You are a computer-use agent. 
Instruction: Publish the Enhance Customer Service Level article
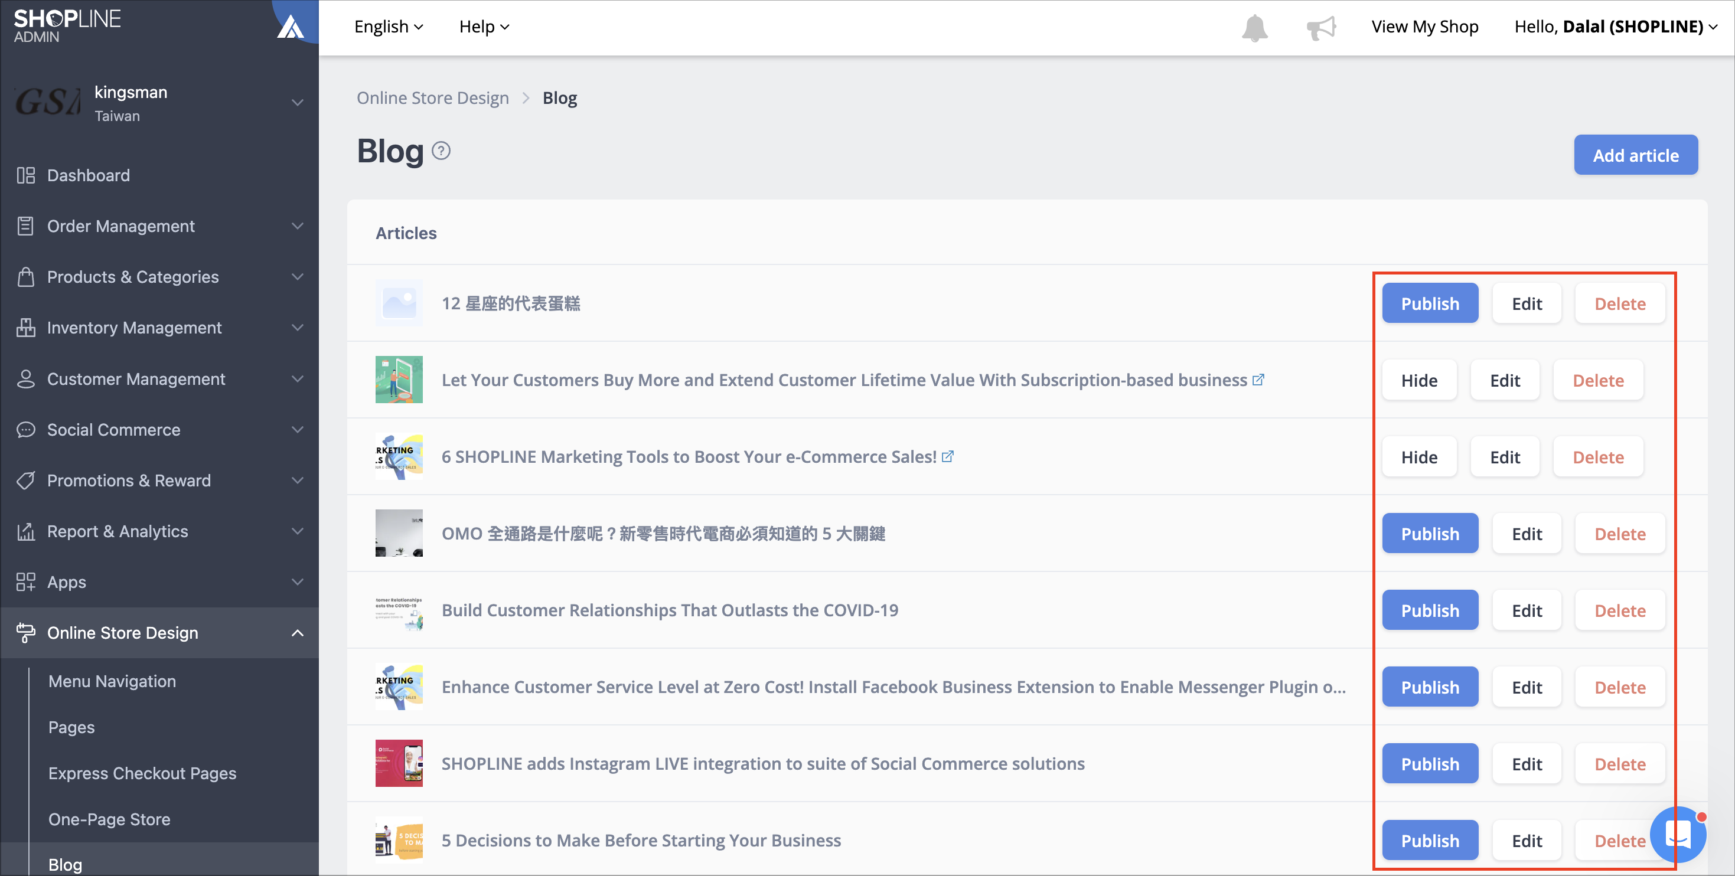click(1430, 688)
